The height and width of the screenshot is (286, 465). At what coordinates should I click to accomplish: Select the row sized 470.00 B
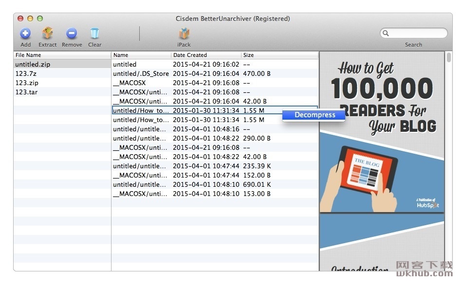(215, 73)
